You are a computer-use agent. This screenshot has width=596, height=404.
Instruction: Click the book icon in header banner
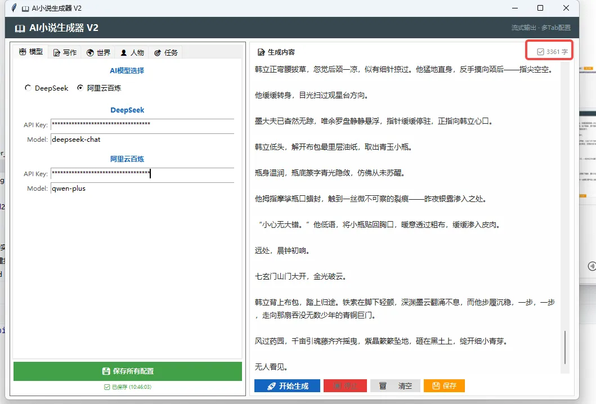tap(20, 28)
